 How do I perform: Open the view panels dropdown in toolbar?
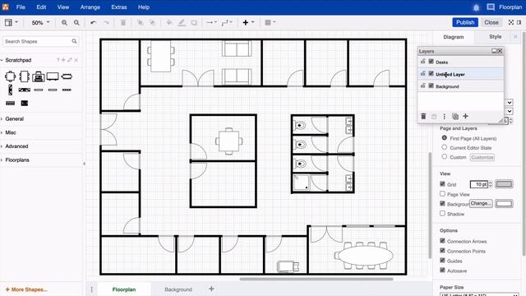pos(11,22)
